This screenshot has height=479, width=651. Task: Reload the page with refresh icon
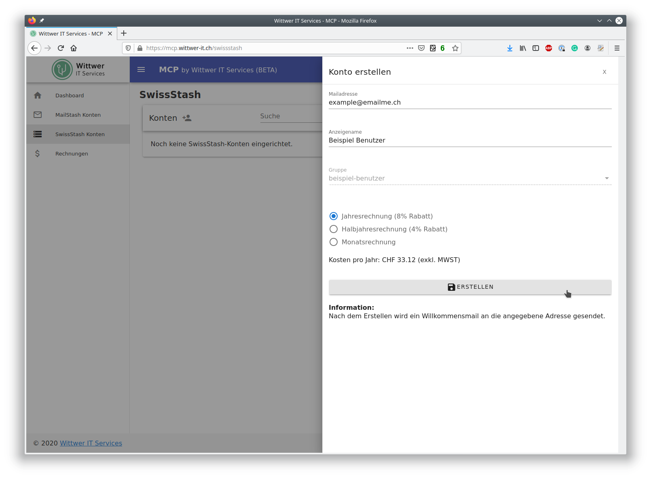pos(61,48)
